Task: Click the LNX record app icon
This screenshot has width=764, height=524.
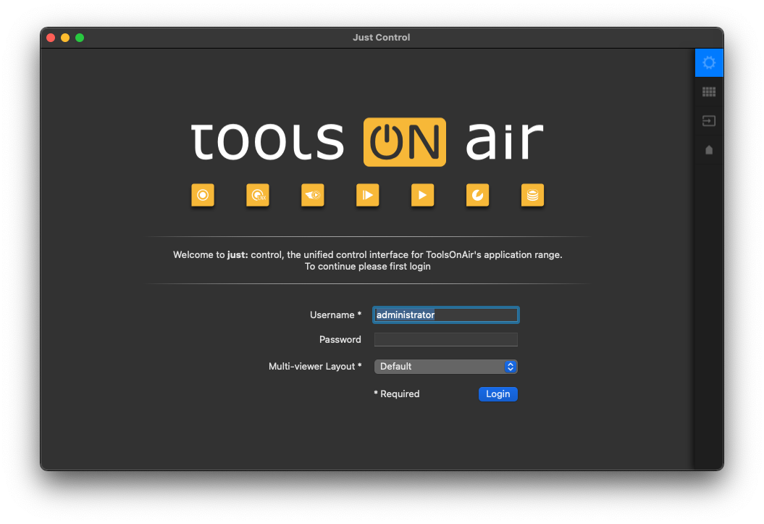Action: pos(258,195)
